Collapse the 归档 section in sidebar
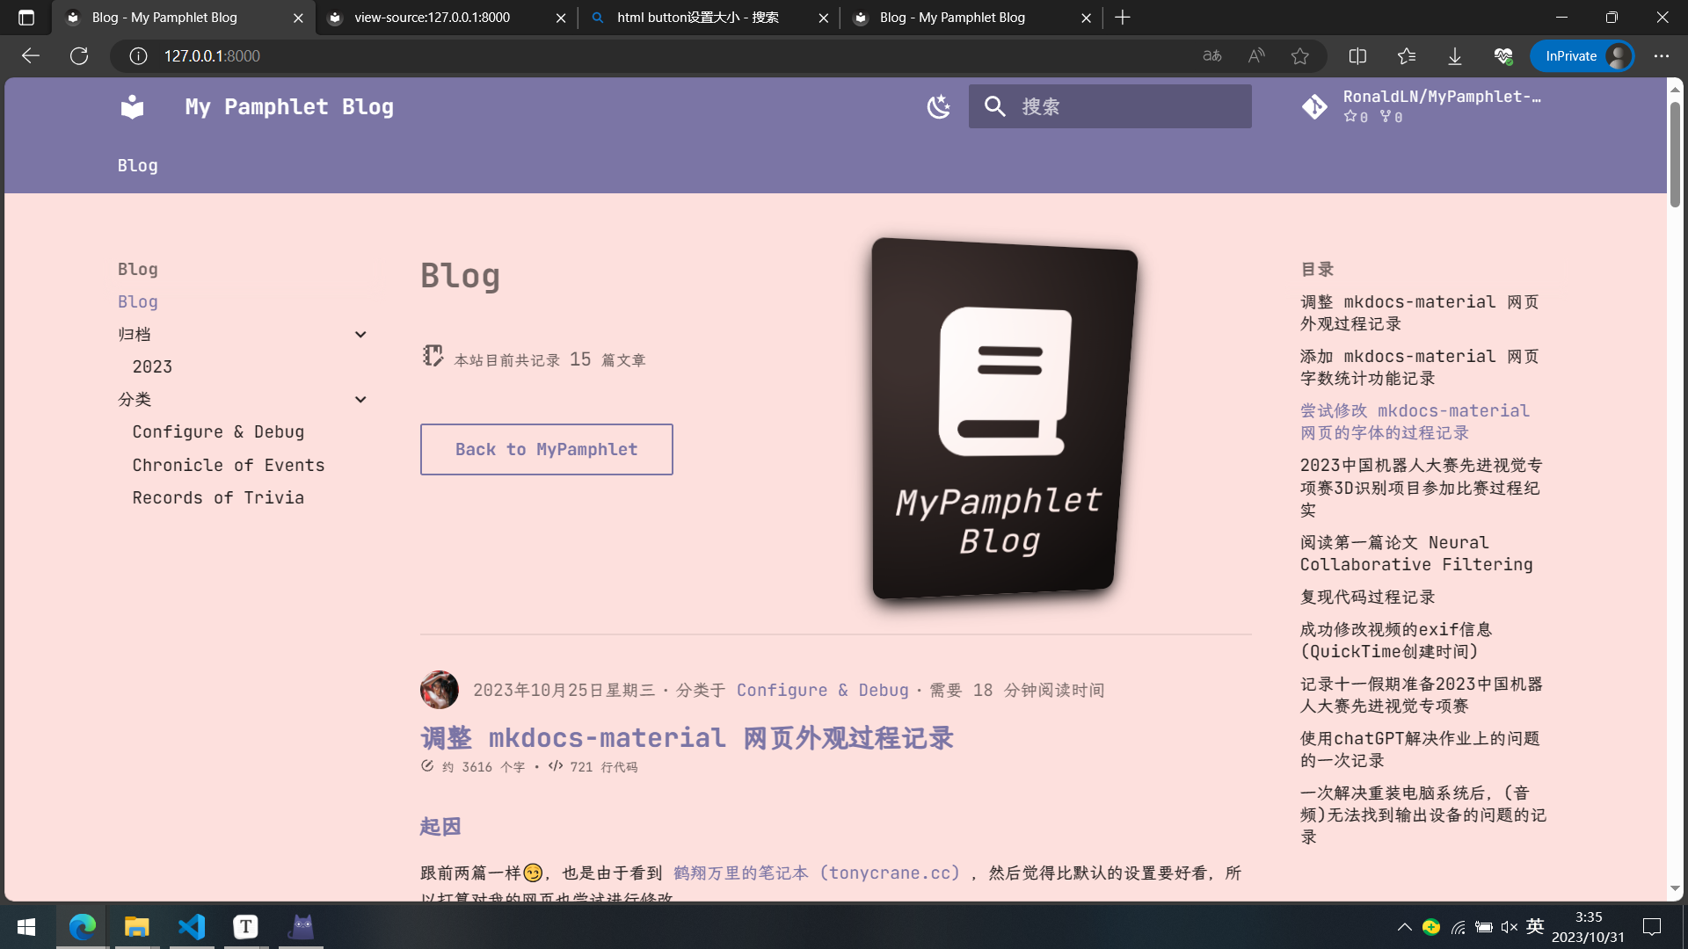 click(360, 335)
